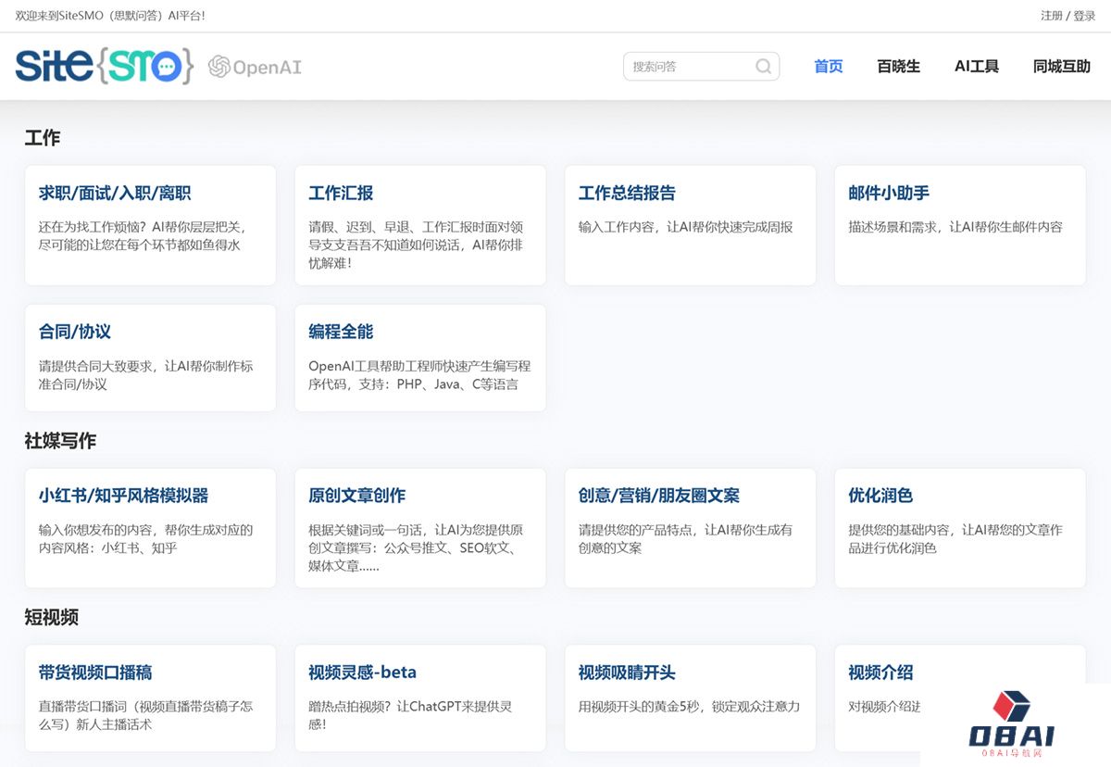Click the 登录 link

tap(1084, 16)
